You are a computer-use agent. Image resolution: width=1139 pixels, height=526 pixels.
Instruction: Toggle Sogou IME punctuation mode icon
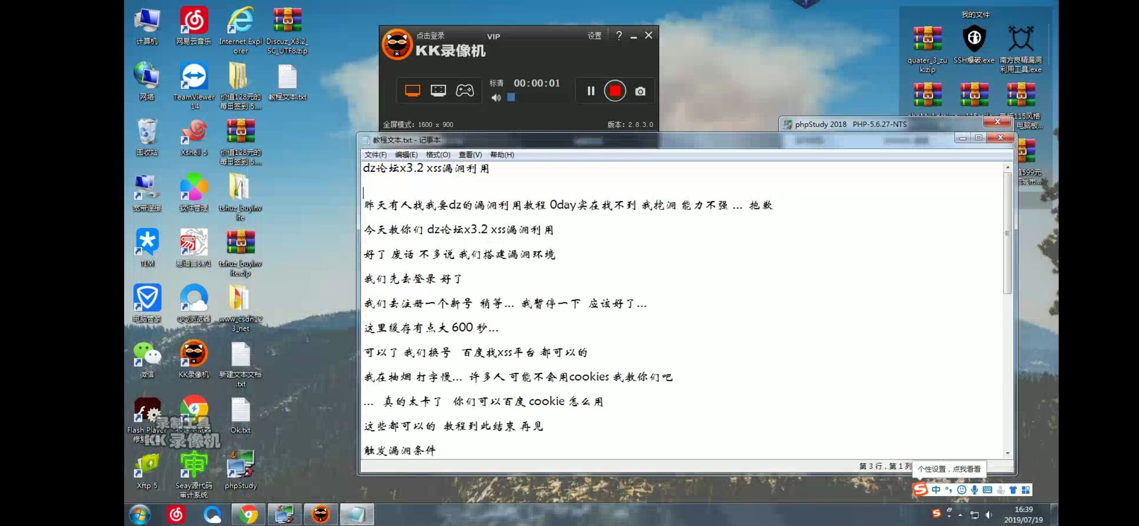pyautogui.click(x=948, y=490)
